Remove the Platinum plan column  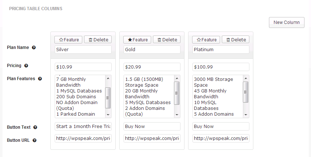click(x=236, y=40)
